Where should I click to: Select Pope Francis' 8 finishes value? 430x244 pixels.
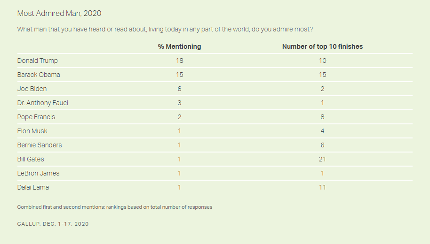tap(323, 117)
